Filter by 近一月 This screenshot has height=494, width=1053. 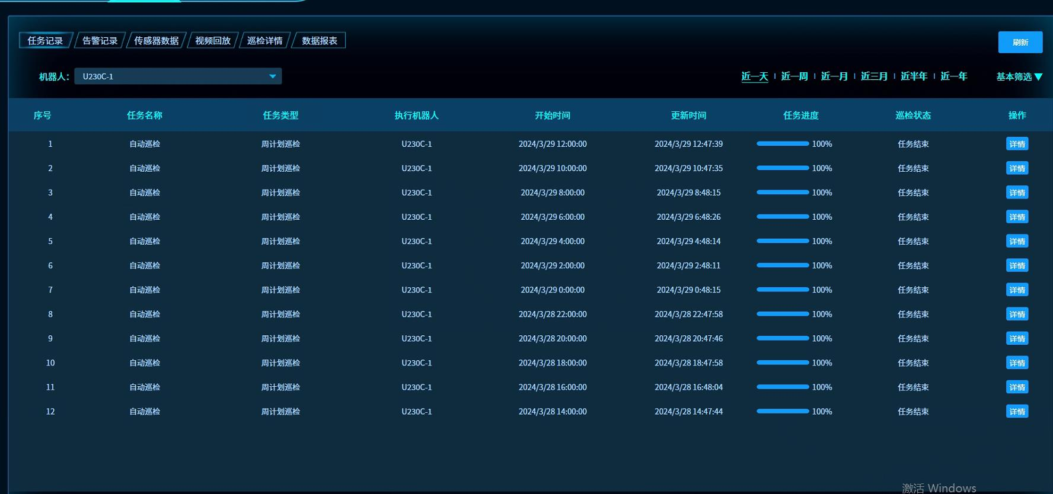[x=834, y=76]
